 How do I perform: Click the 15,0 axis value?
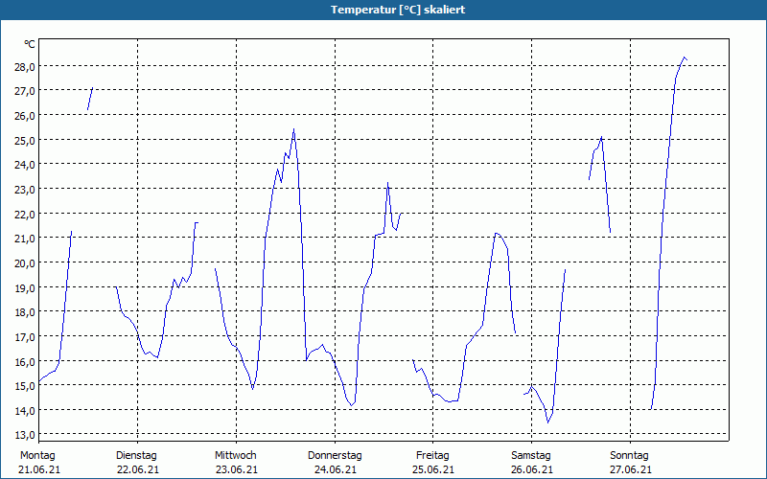coord(25,386)
